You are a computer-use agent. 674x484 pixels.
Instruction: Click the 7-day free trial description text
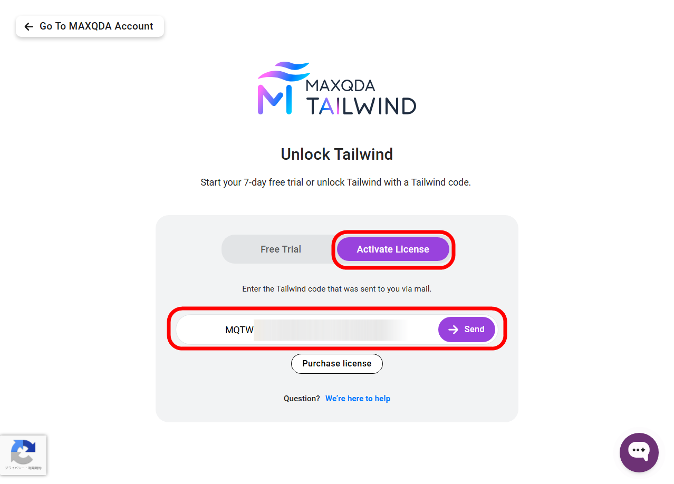(335, 182)
